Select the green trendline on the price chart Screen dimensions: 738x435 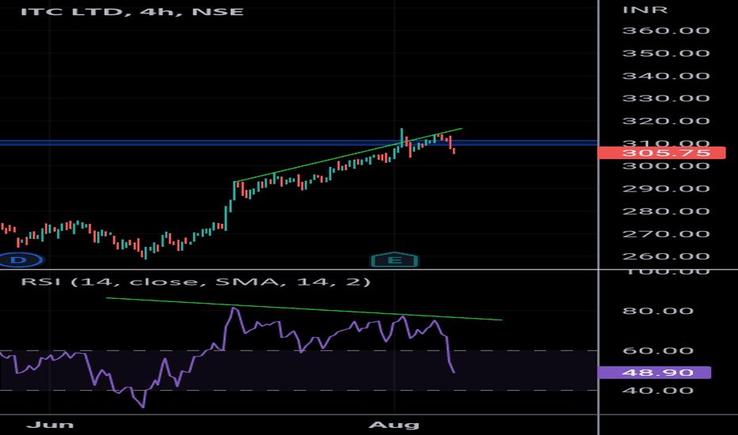348,155
